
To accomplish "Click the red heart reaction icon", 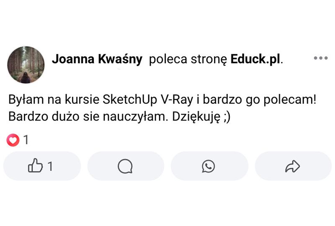I will point(13,140).
